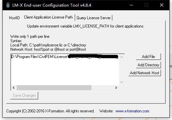Click the disabled maximize button in the title bar
Screen dimensions: 172x120
click(x=146, y=5)
